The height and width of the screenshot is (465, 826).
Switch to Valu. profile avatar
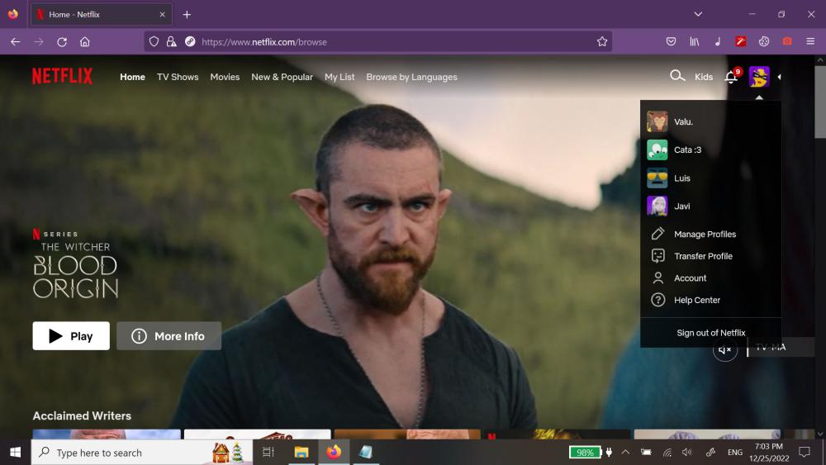pos(657,121)
